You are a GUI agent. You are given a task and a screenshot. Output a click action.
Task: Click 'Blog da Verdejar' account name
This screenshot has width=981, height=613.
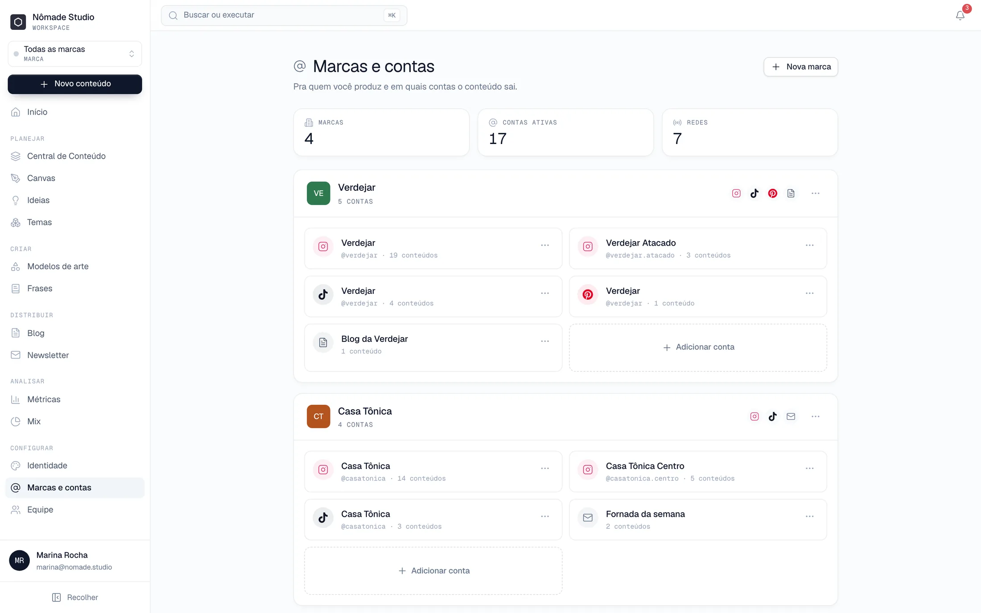pos(375,339)
